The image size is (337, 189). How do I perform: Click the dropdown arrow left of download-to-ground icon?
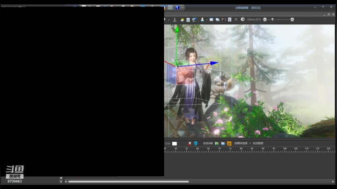(x=169, y=20)
